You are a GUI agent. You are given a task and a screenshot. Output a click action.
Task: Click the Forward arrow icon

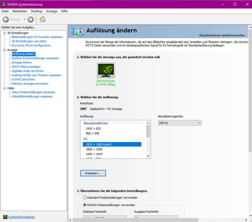tap(31, 19)
